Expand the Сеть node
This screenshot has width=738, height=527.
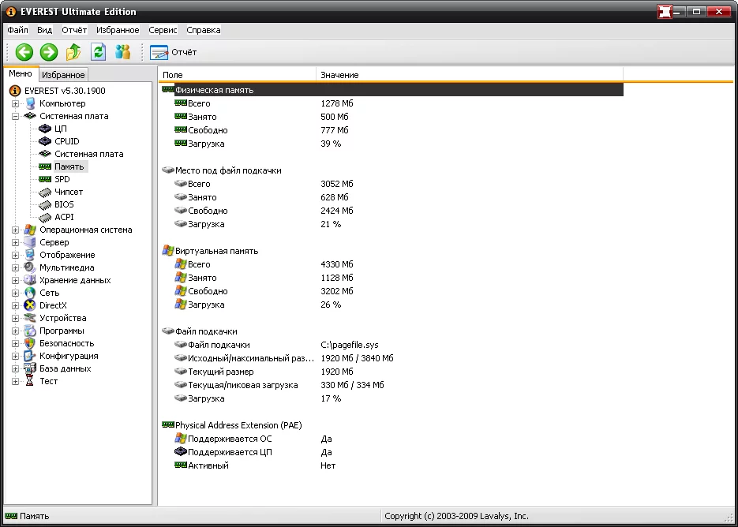[x=15, y=293]
